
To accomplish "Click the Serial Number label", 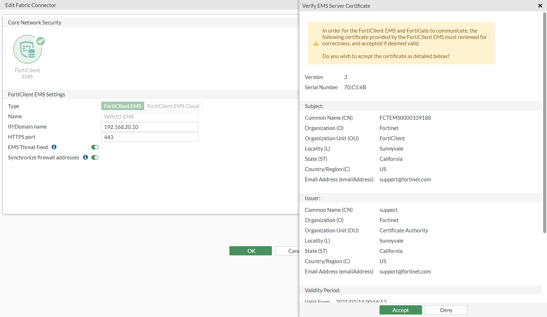I will click(321, 87).
